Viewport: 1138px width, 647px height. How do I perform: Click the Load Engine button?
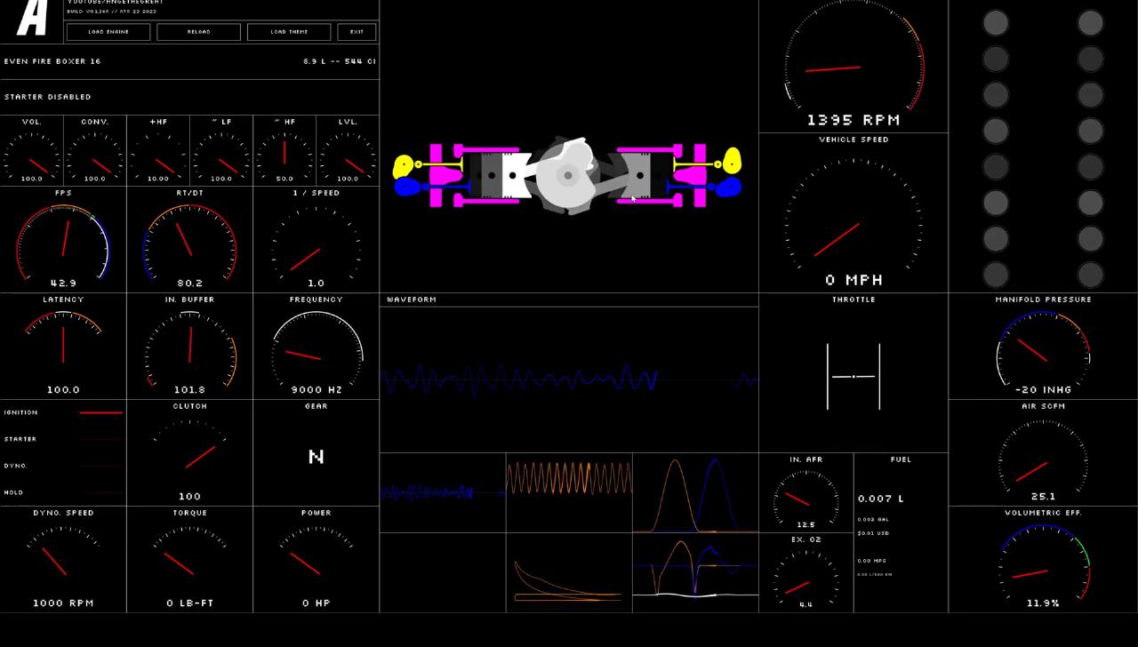coord(108,32)
